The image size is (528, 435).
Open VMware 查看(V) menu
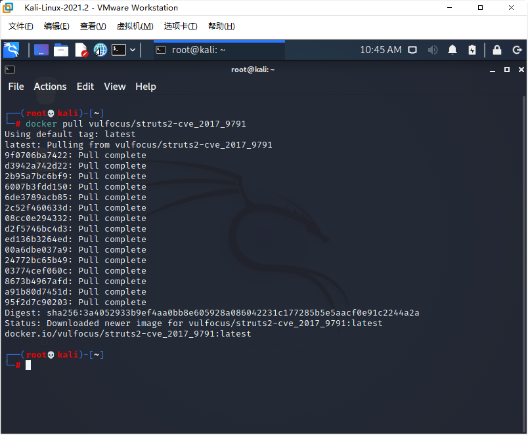(x=93, y=26)
